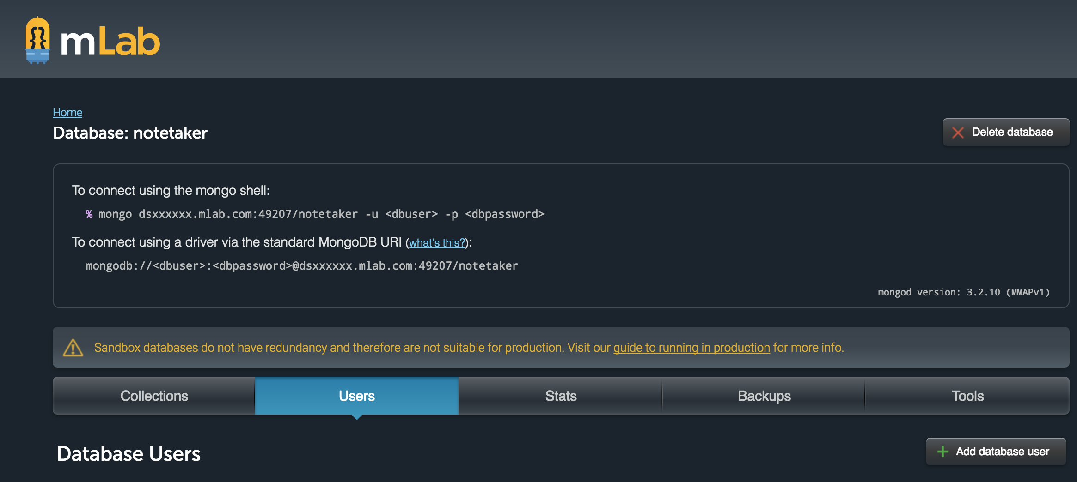Open the Collections tab
Image resolution: width=1077 pixels, height=482 pixels.
pyautogui.click(x=154, y=396)
